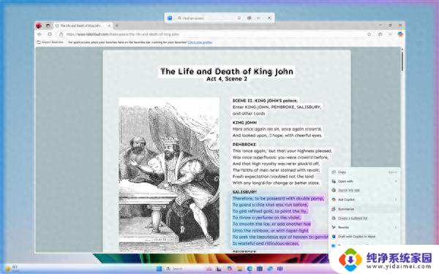Click Import favorites on the favorites bar
Screen dimensions: 439x274
point(50,42)
